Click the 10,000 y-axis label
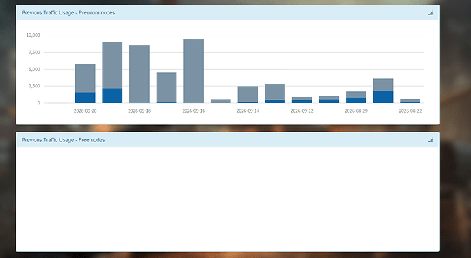The width and height of the screenshot is (471, 258). tap(33, 35)
